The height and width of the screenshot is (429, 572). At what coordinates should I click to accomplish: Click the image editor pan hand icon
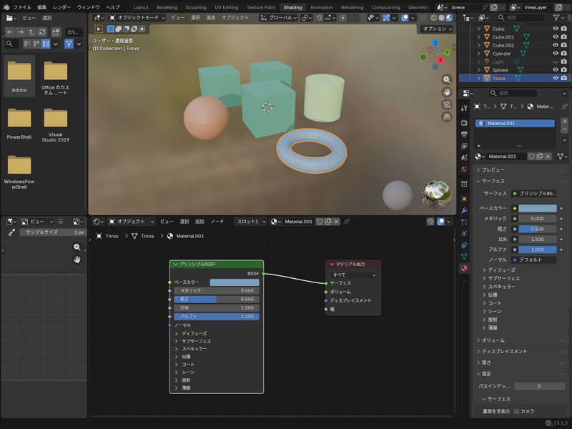(77, 260)
